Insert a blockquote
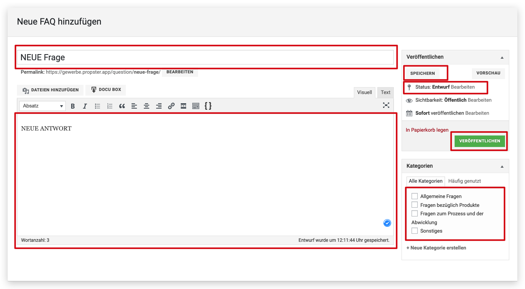The height and width of the screenshot is (289, 525). [x=122, y=106]
